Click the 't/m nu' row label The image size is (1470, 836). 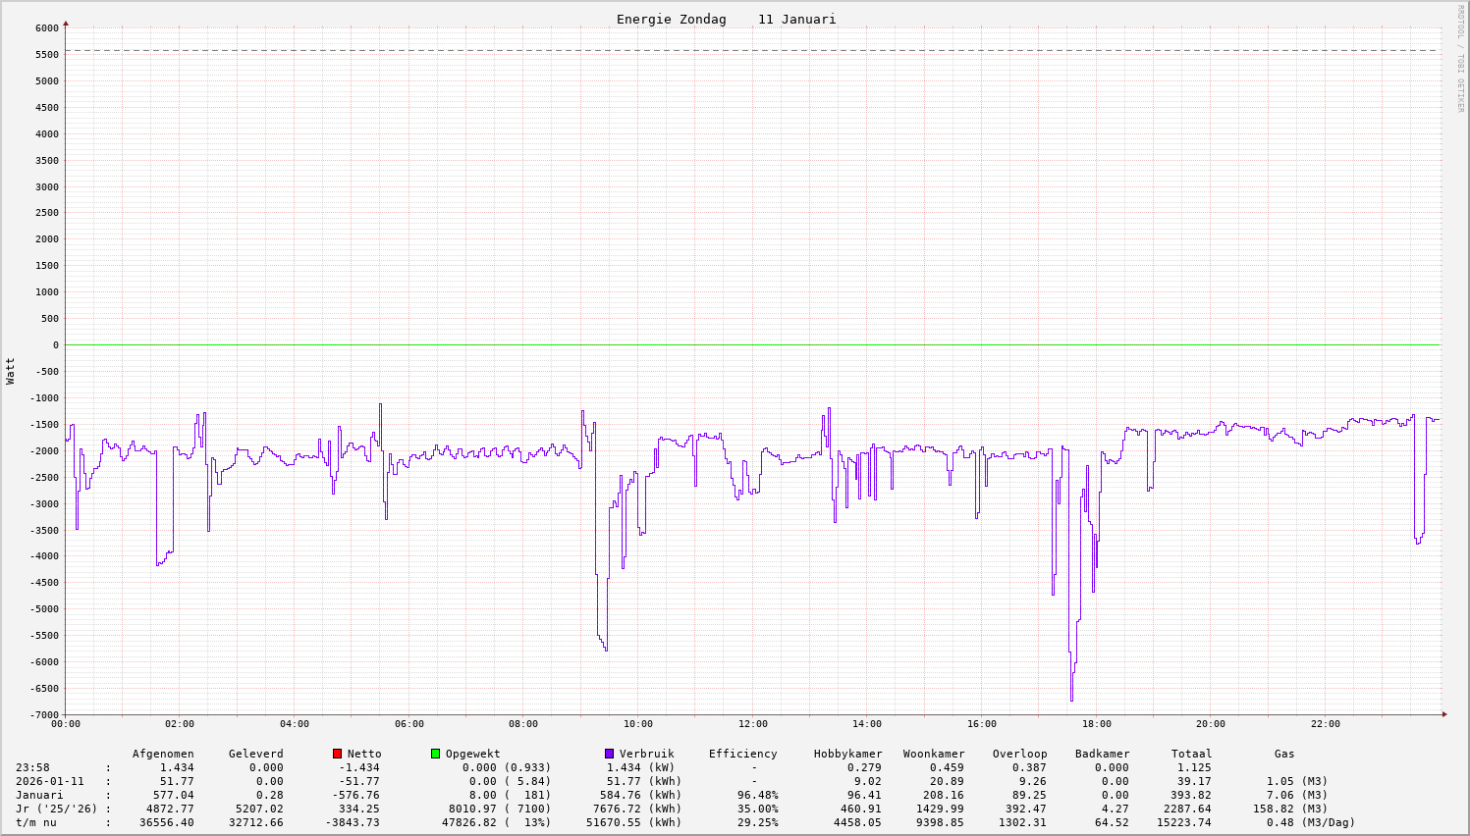(36, 823)
